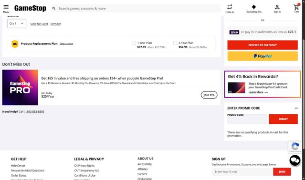Open the Affiliates footer link
Screen dimensions: 305x180
point(142,169)
